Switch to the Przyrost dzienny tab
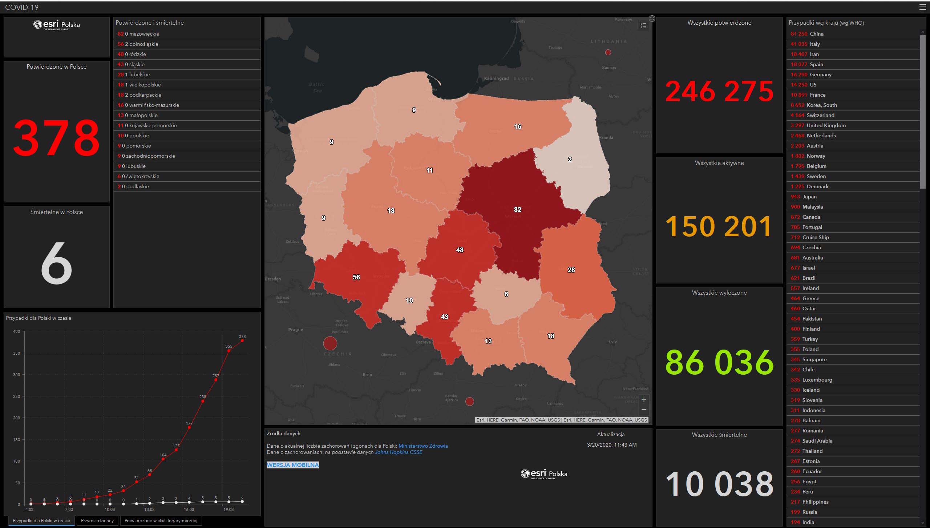 [x=97, y=521]
